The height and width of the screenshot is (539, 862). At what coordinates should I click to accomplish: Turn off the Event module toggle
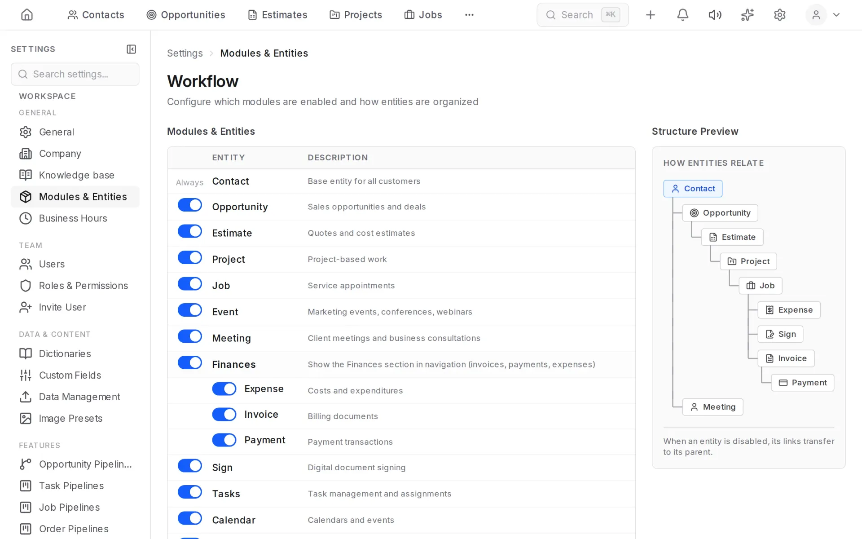[x=190, y=310]
